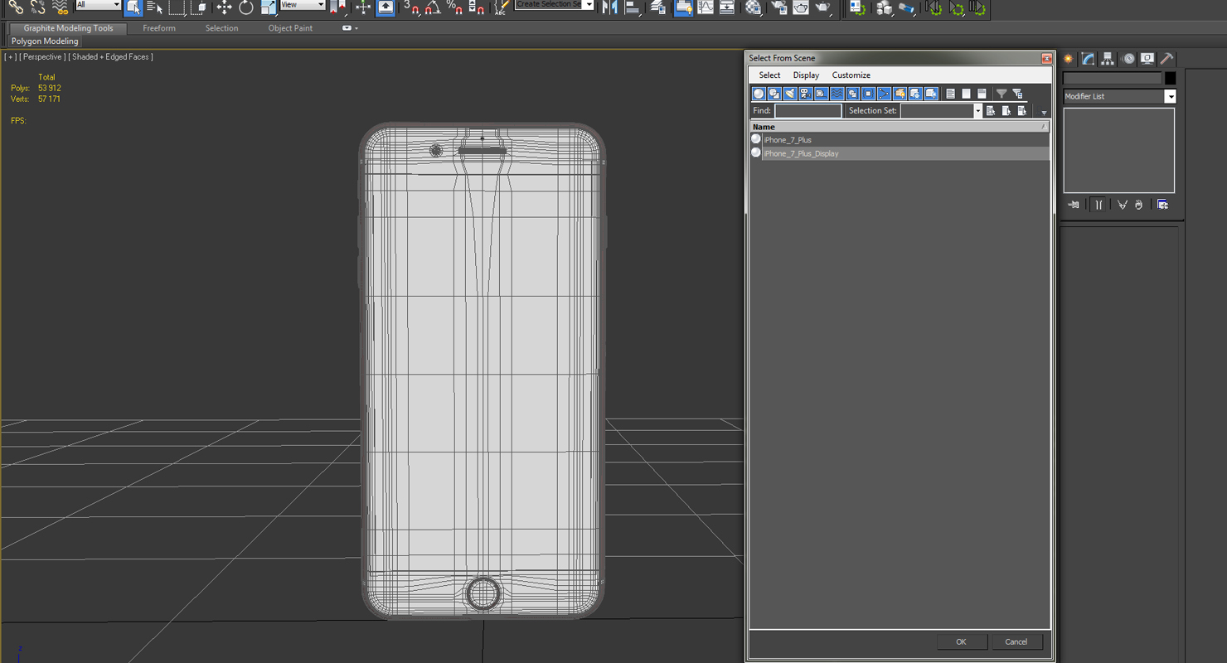1227x663 pixels.
Task: Open Edit Named Selection Sets
Action: point(502,7)
